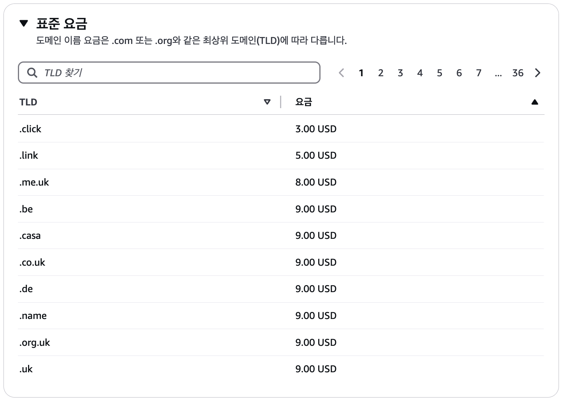Viewport: 564px width, 403px height.
Task: Navigate to page 5
Action: coord(439,73)
